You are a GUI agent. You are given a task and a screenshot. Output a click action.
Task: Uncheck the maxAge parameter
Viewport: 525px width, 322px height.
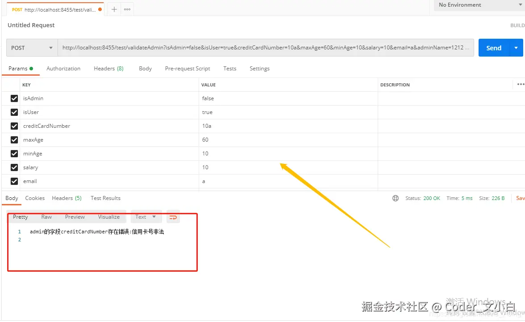click(14, 140)
